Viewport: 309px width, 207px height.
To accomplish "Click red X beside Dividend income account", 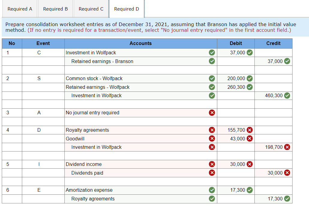I will coord(212,164).
